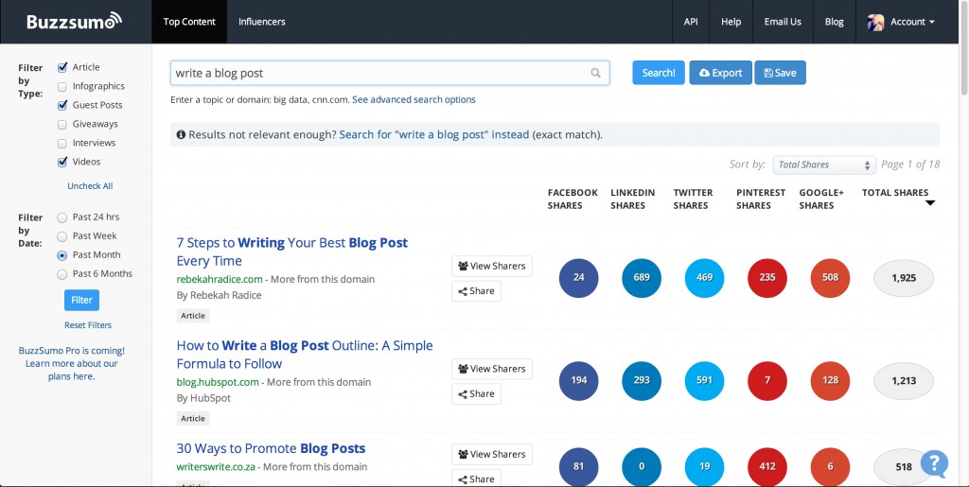Click the Buzzsumo logo
The image size is (969, 487).
tap(74, 21)
